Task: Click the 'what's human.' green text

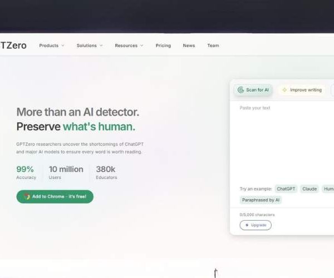Action: [99, 127]
